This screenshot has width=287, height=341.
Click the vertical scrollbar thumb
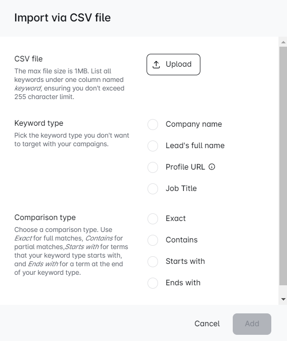283,167
